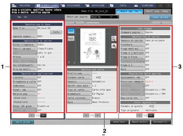Open the Pinzatura setting

pos(133,45)
